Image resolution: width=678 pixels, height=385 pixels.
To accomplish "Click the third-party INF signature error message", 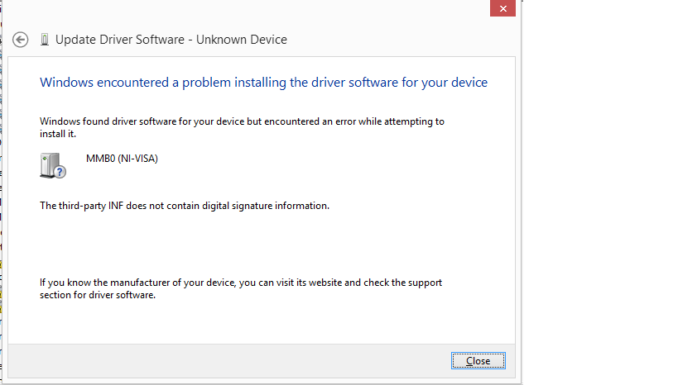I will coord(185,206).
